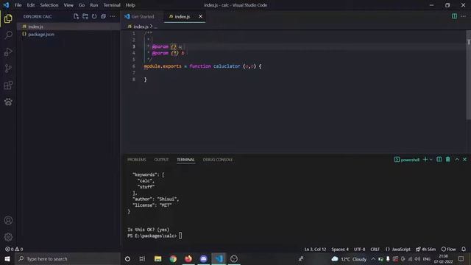Create a new file in Explorer

coord(76,16)
